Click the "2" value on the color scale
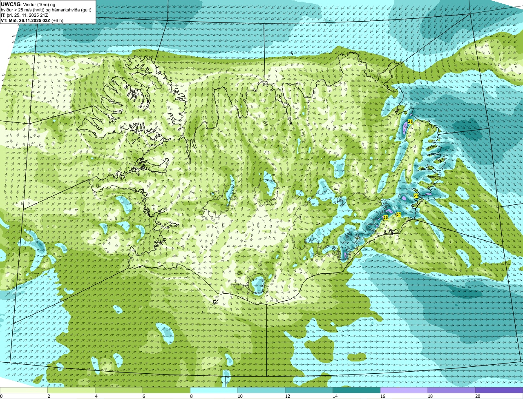Image resolution: width=523 pixels, height=399 pixels. (49, 396)
